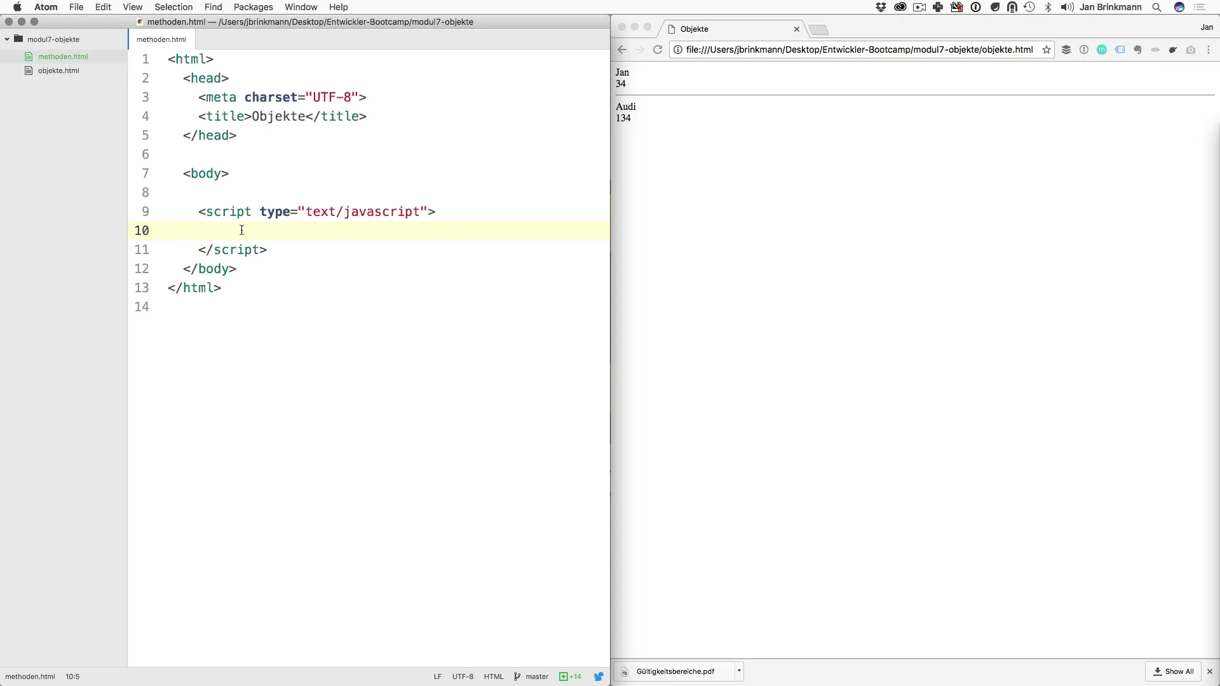Open the Apple menu

pyautogui.click(x=17, y=7)
